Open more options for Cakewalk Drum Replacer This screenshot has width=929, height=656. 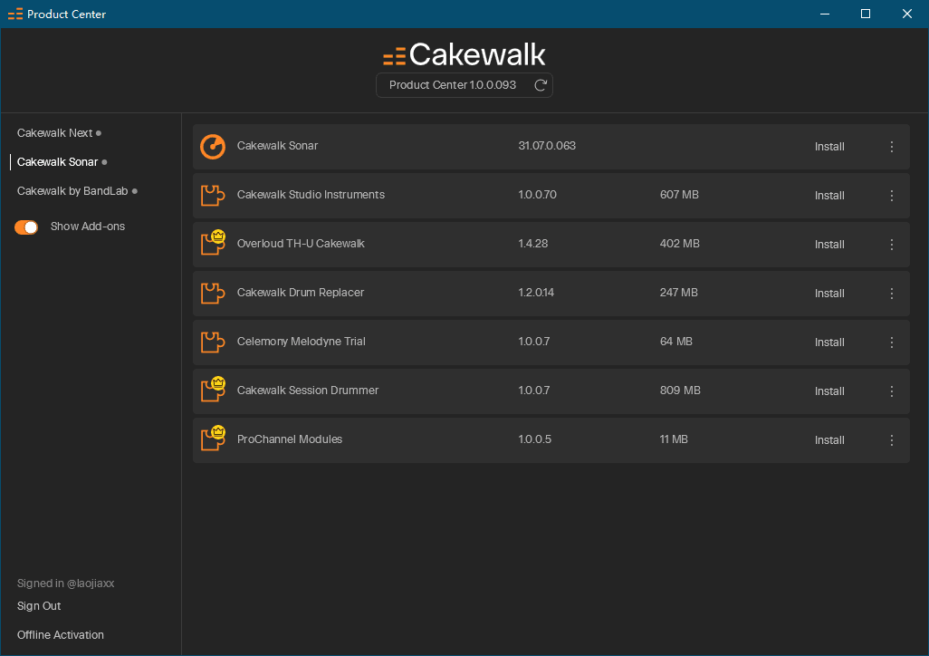tap(892, 294)
